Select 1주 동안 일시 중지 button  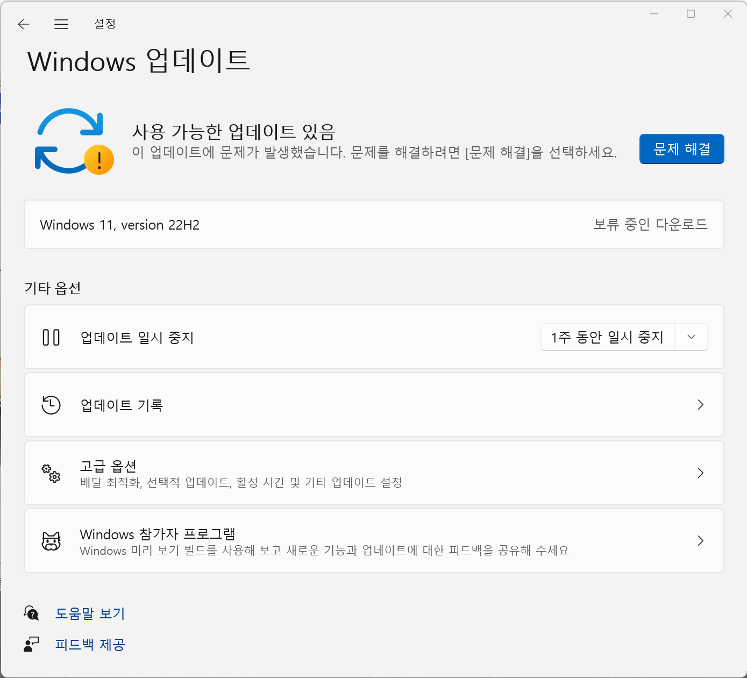(x=608, y=337)
